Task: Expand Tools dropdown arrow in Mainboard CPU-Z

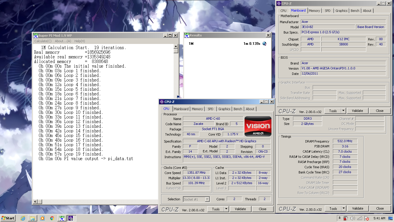Action: pyautogui.click(x=343, y=111)
